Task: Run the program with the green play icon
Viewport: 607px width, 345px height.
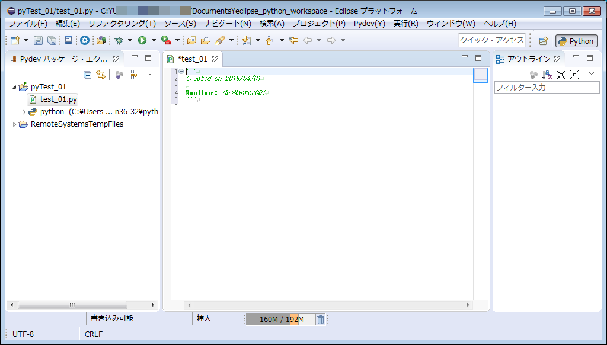Action: [142, 40]
